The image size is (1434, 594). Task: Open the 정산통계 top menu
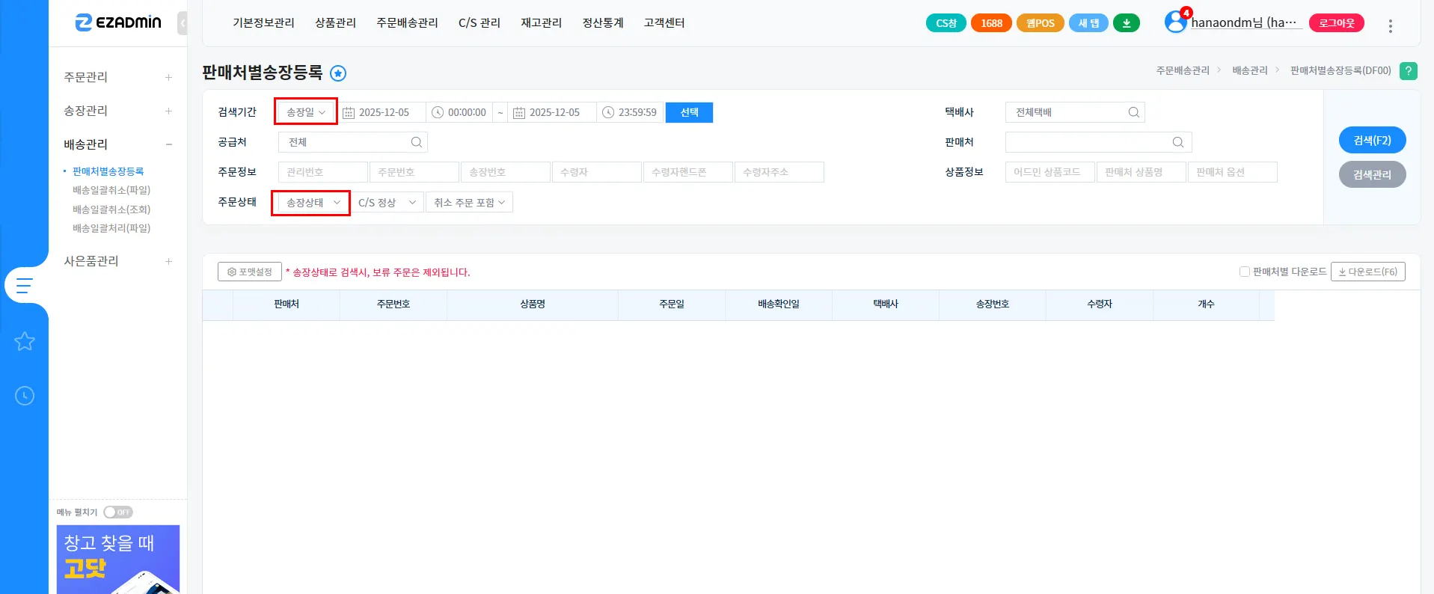[x=603, y=23]
